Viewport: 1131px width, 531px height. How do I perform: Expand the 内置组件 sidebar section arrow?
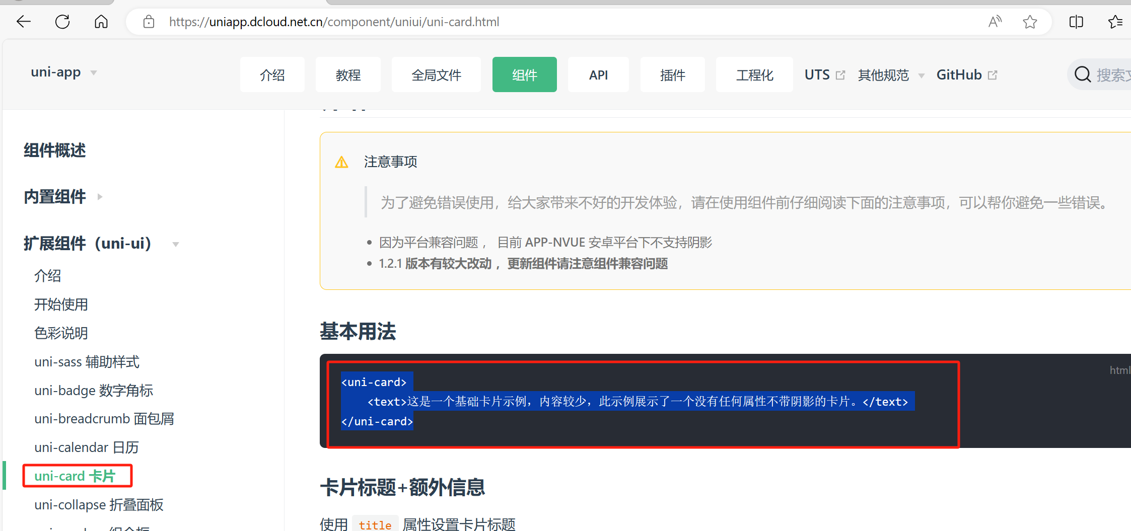point(100,197)
